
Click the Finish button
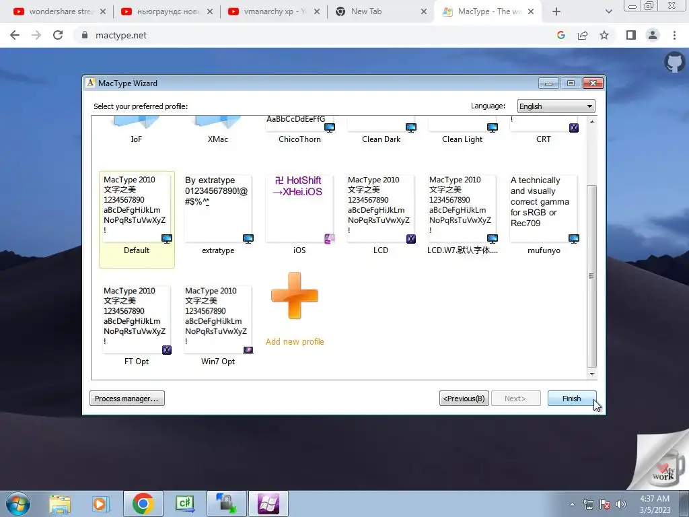point(572,399)
